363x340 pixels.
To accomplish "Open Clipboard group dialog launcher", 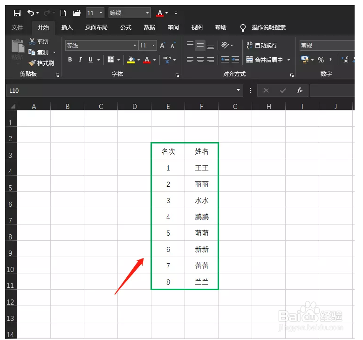I will 58,75.
